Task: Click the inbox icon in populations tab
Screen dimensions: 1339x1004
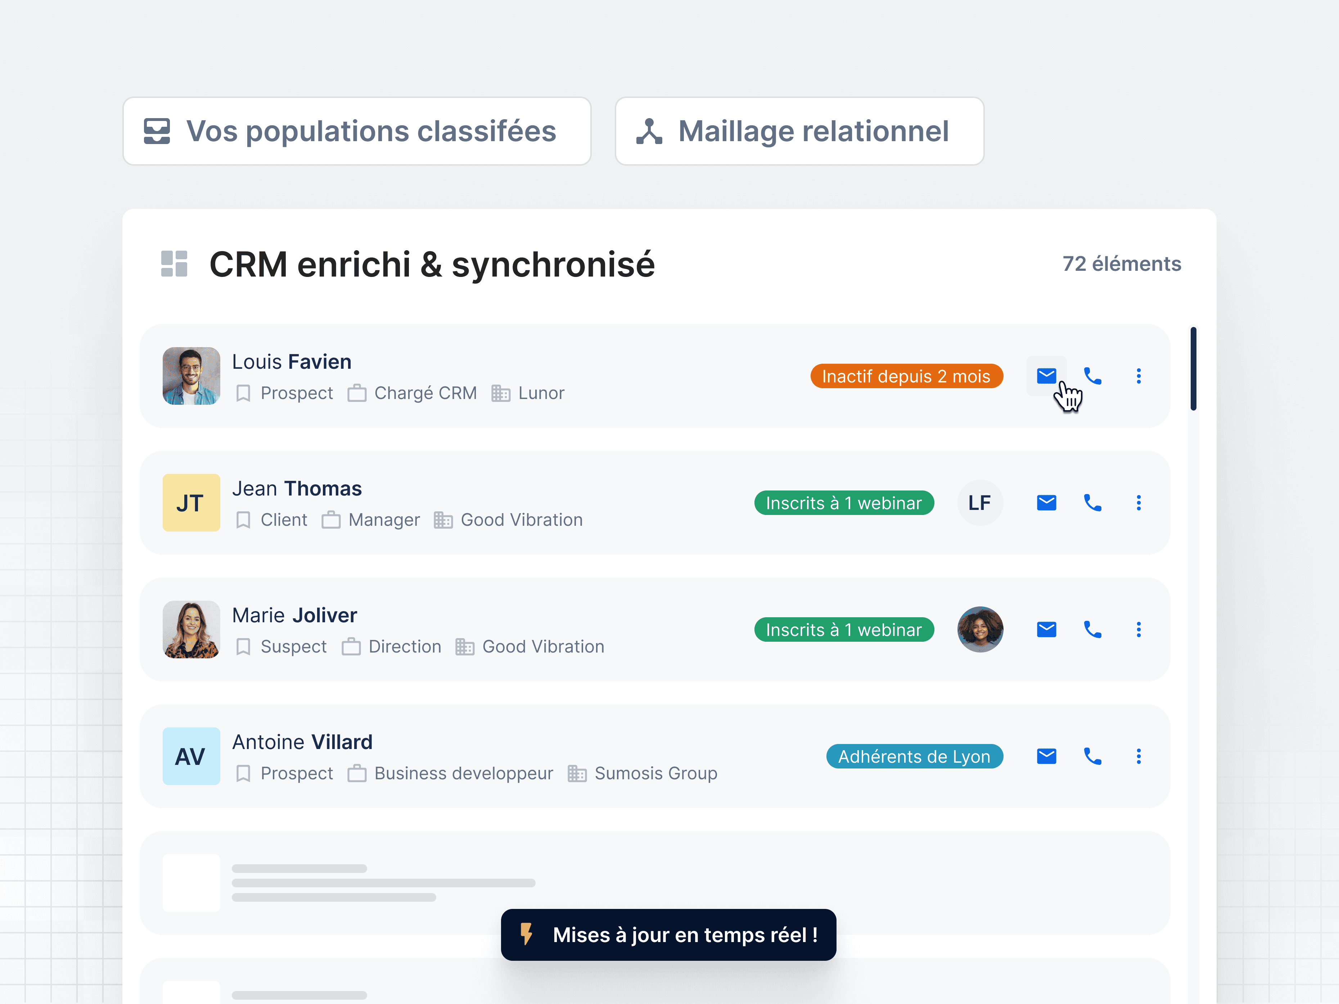Action: coord(157,131)
